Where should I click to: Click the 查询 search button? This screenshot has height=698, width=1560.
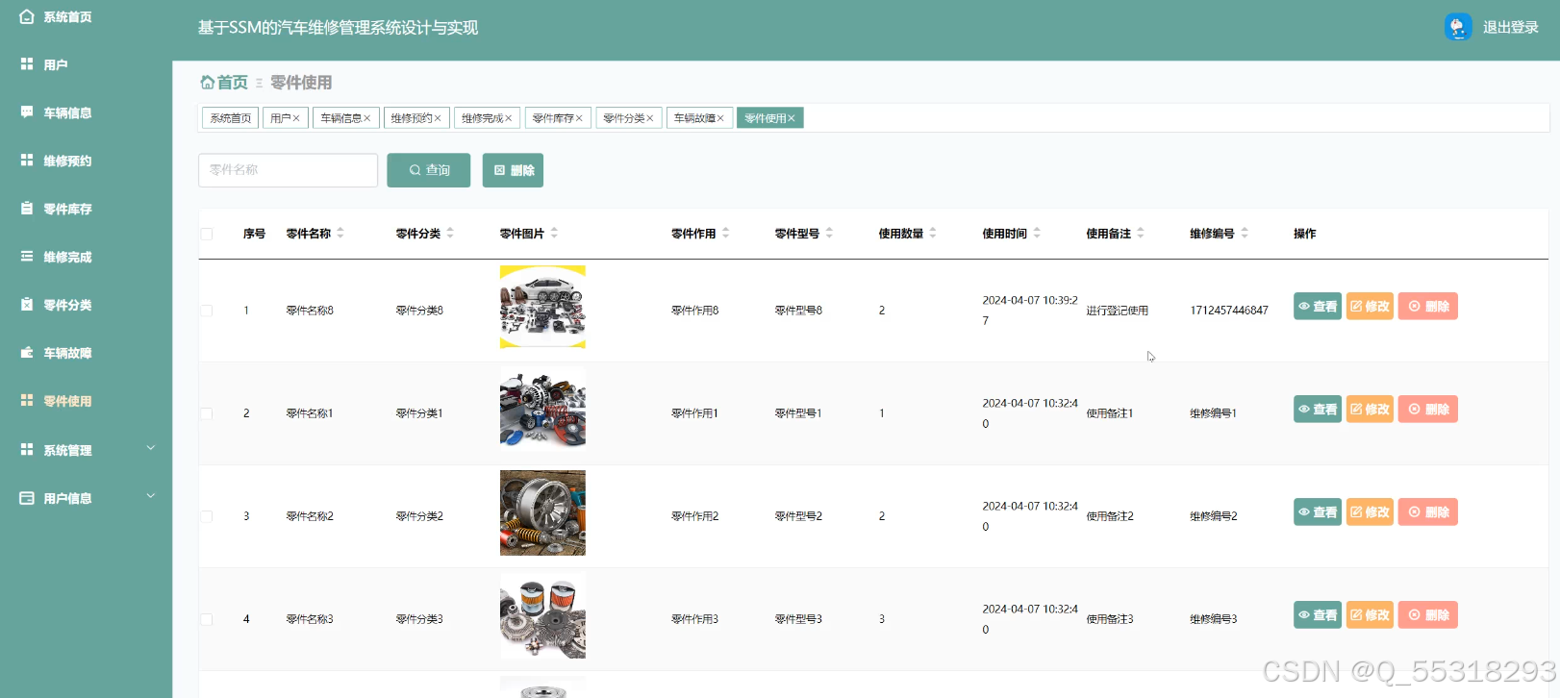[429, 170]
